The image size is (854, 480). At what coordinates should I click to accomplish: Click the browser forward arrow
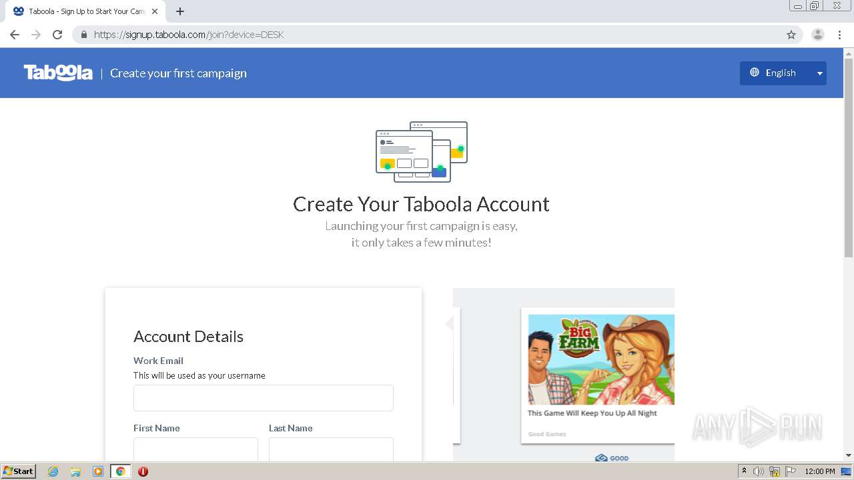[36, 35]
